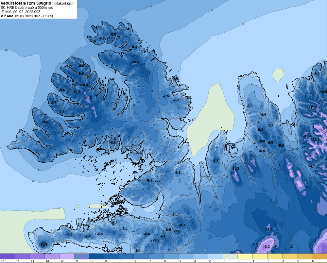Select the legend swatch between -13 and -12
Viewport: 327px width, 263px height.
[x=52, y=256]
